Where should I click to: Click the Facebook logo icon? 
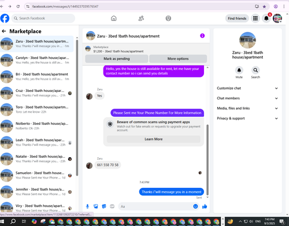coord(5,18)
